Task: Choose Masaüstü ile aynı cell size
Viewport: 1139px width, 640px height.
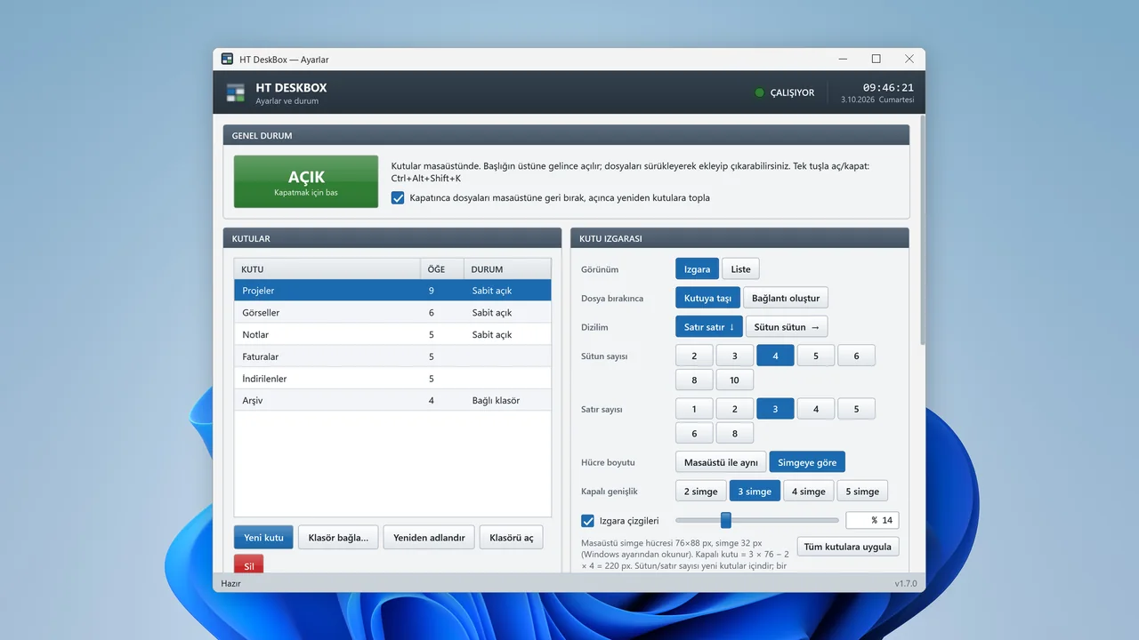Action: (x=721, y=462)
